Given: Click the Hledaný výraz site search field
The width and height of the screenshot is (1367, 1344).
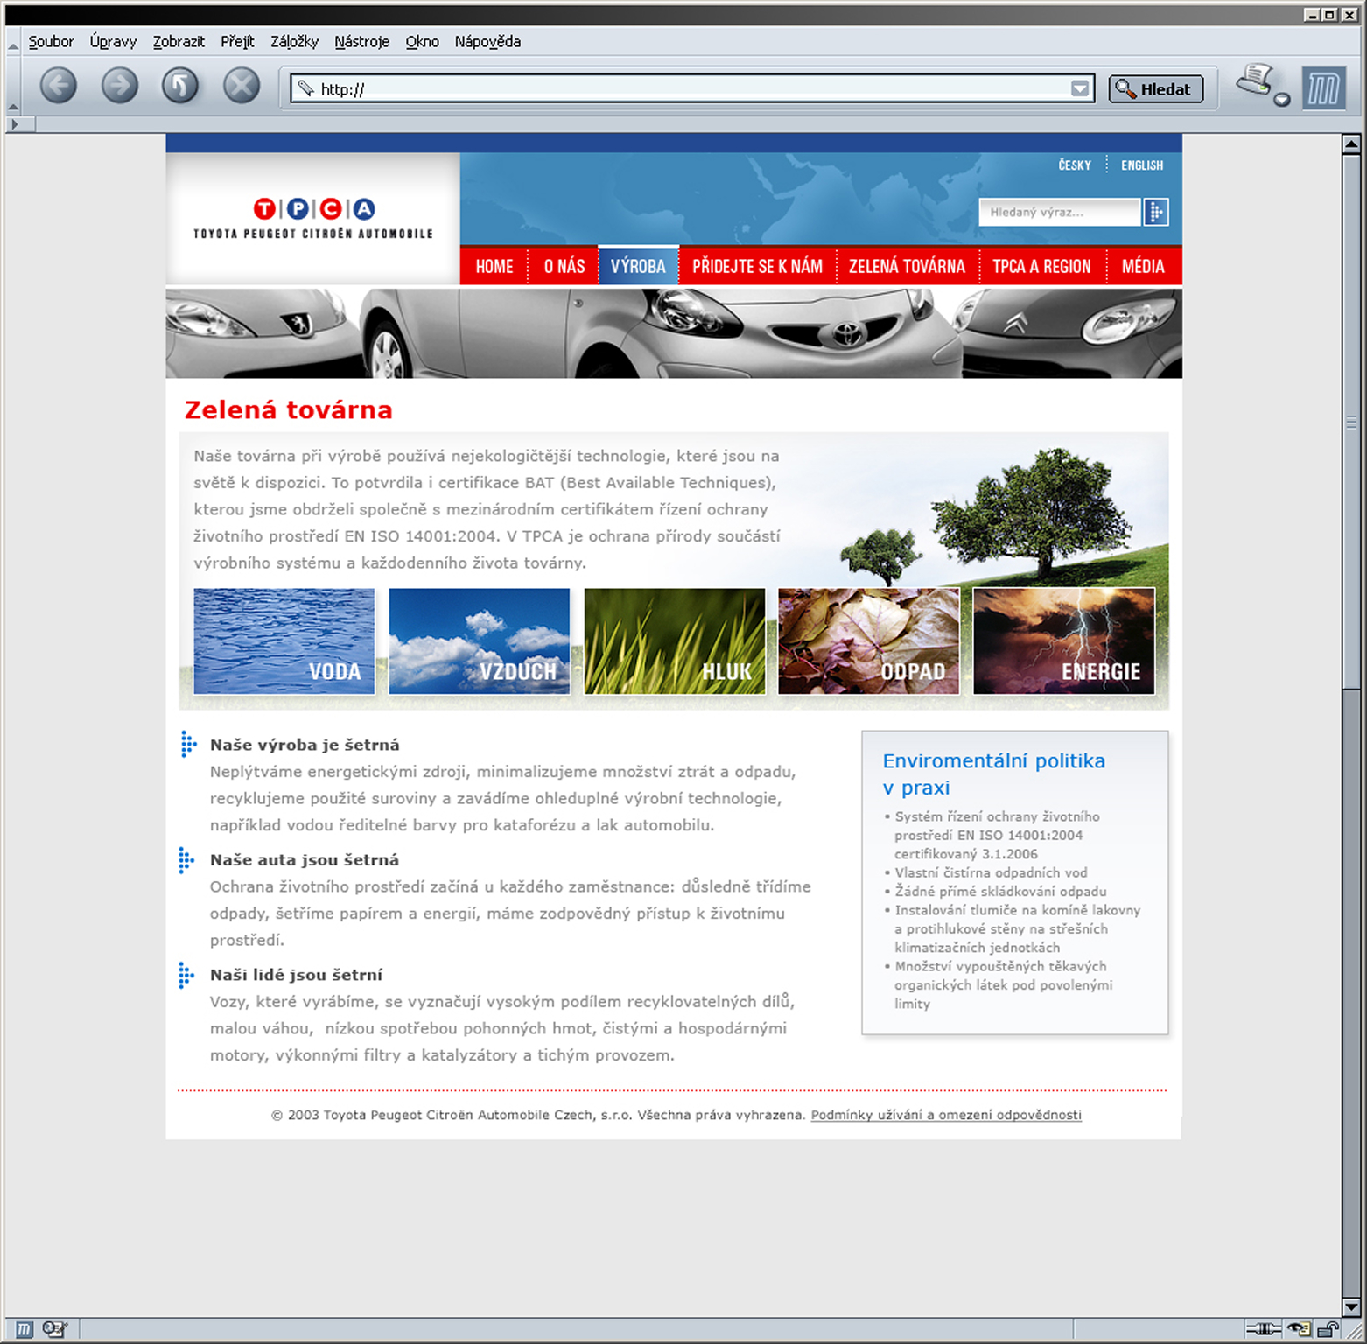Looking at the screenshot, I should [x=1060, y=212].
